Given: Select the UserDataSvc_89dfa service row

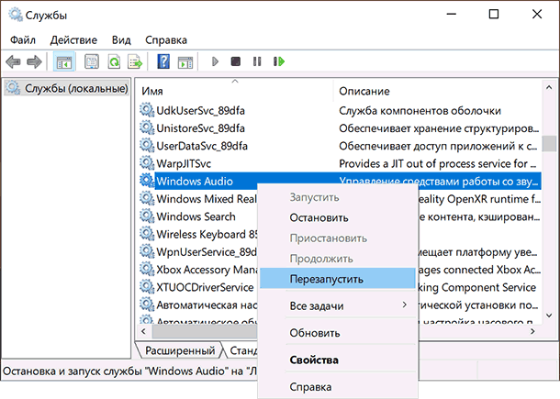Looking at the screenshot, I should tap(340, 146).
